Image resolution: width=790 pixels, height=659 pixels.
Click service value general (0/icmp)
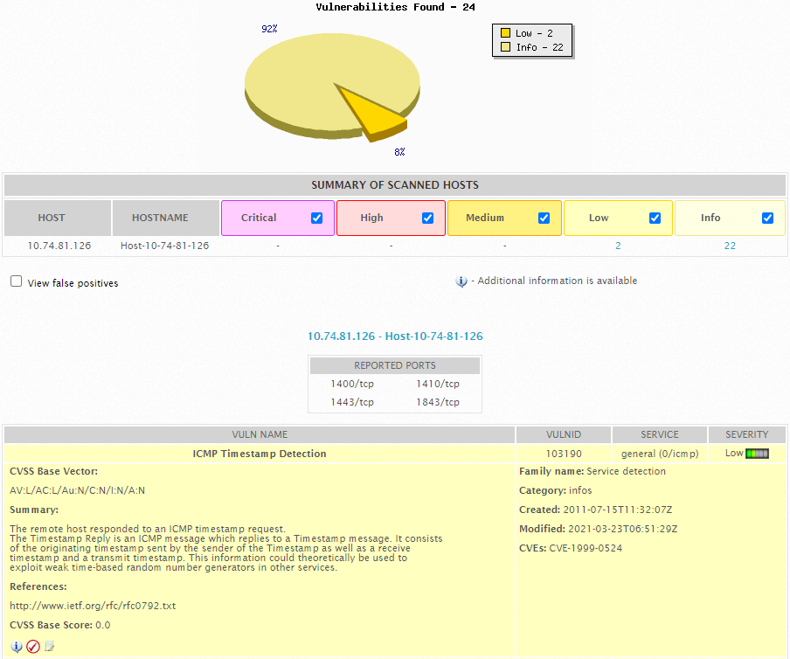click(660, 454)
